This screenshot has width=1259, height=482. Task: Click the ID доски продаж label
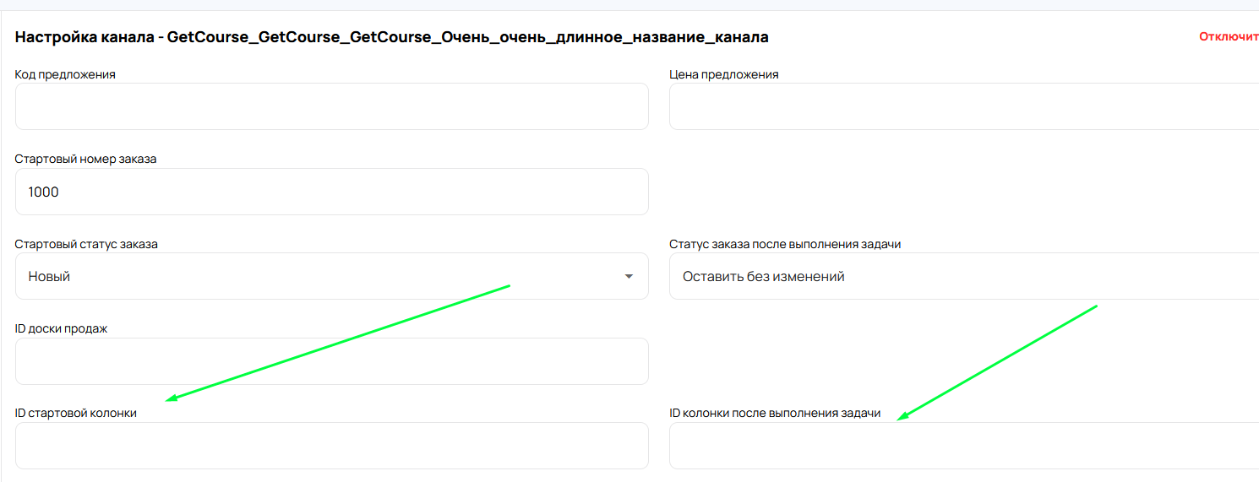tap(61, 328)
